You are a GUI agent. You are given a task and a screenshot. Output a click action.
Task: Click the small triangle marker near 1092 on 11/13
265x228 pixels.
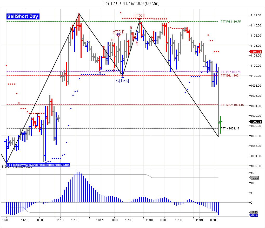click(37, 114)
